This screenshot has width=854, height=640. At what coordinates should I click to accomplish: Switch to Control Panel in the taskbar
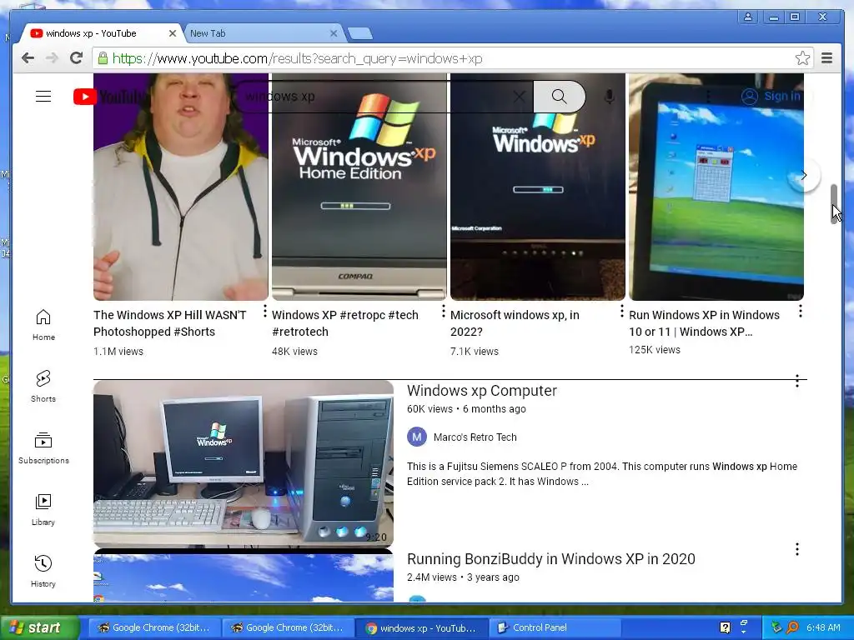[x=555, y=627]
